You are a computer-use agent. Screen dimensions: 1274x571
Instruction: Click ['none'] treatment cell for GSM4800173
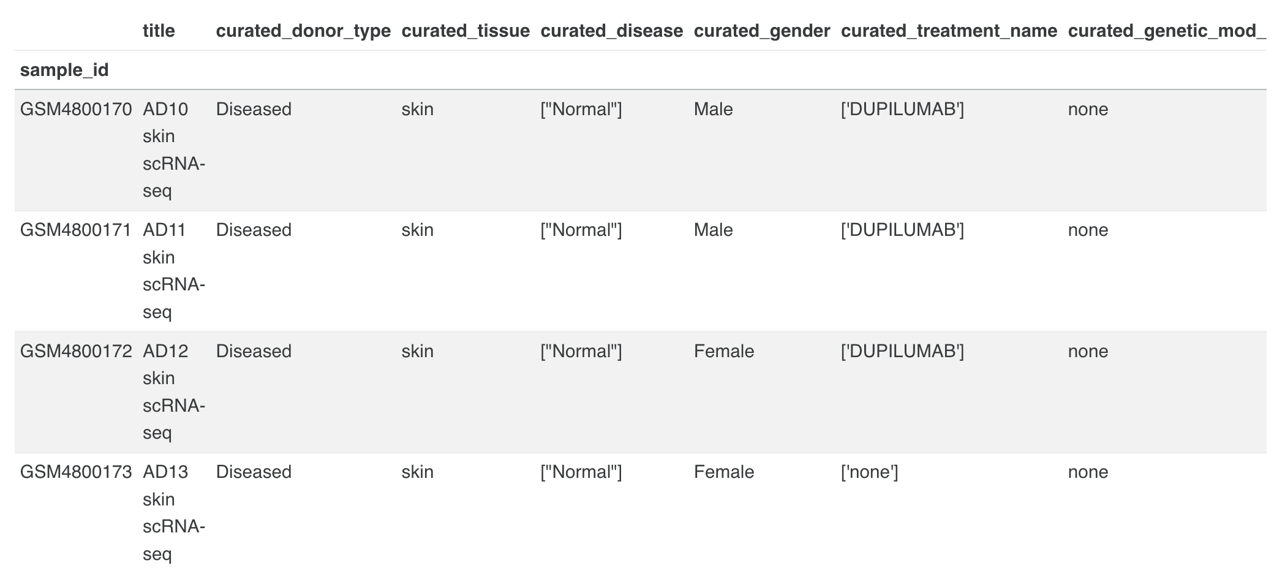click(x=869, y=472)
